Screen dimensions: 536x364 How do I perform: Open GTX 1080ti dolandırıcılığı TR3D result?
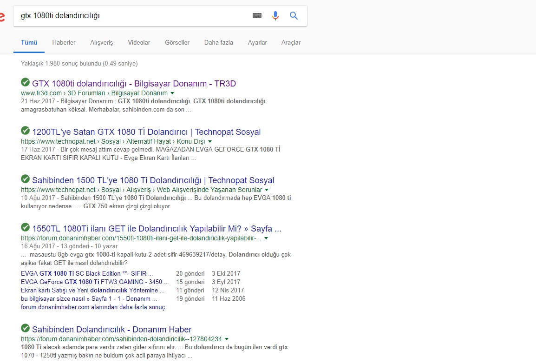click(134, 84)
